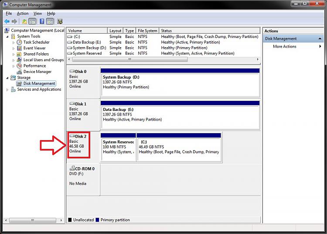
Task: Select Data Backup (E:) partition block
Action: (180, 115)
